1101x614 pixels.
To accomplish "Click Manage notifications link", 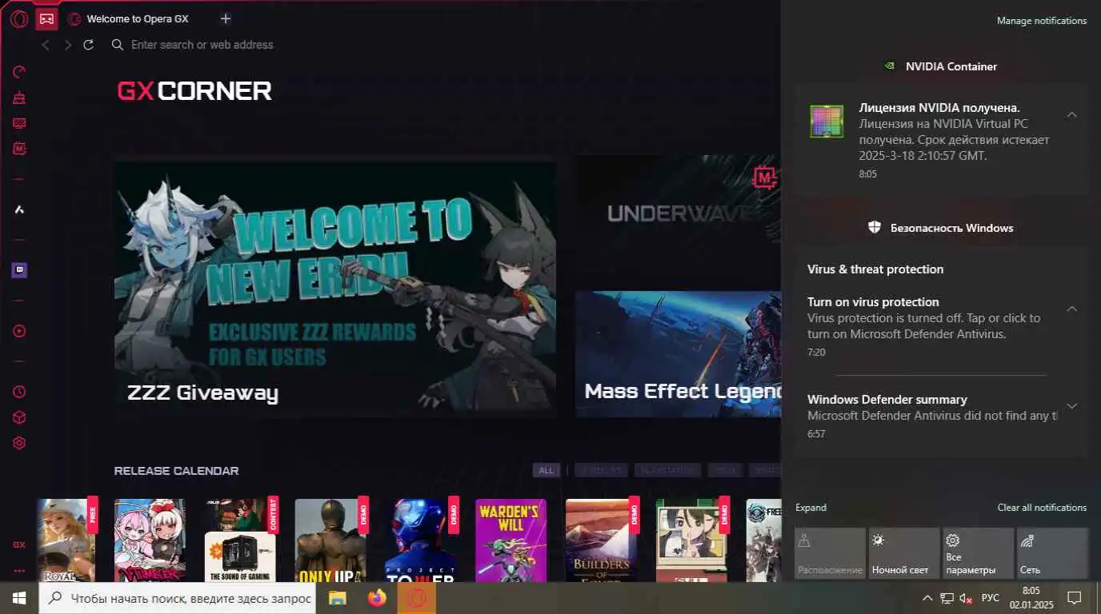I will 1042,21.
